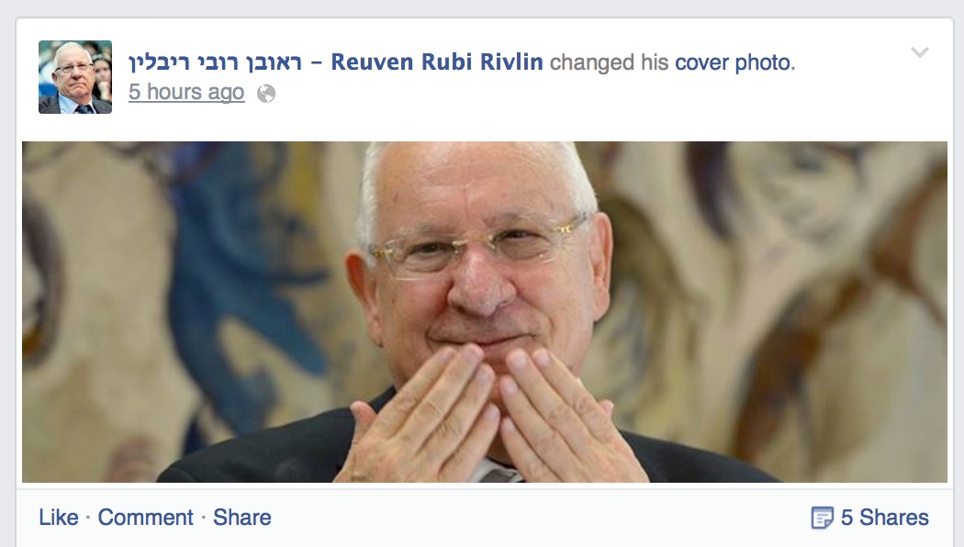Open Reuven Rubi Rivlin's English name link
The width and height of the screenshot is (964, 547).
pyautogui.click(x=436, y=61)
